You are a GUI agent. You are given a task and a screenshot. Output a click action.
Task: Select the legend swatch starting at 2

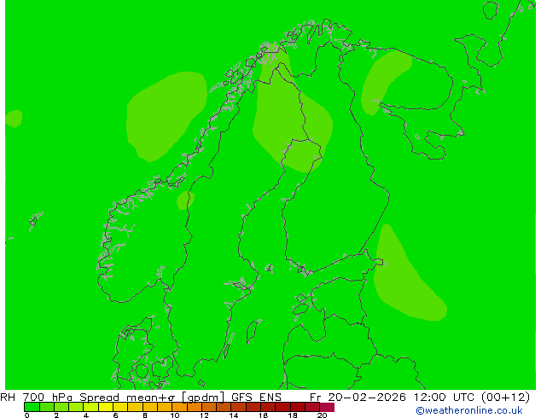tap(61, 407)
